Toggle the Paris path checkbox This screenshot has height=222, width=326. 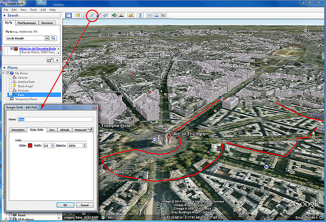pyautogui.click(x=10, y=94)
